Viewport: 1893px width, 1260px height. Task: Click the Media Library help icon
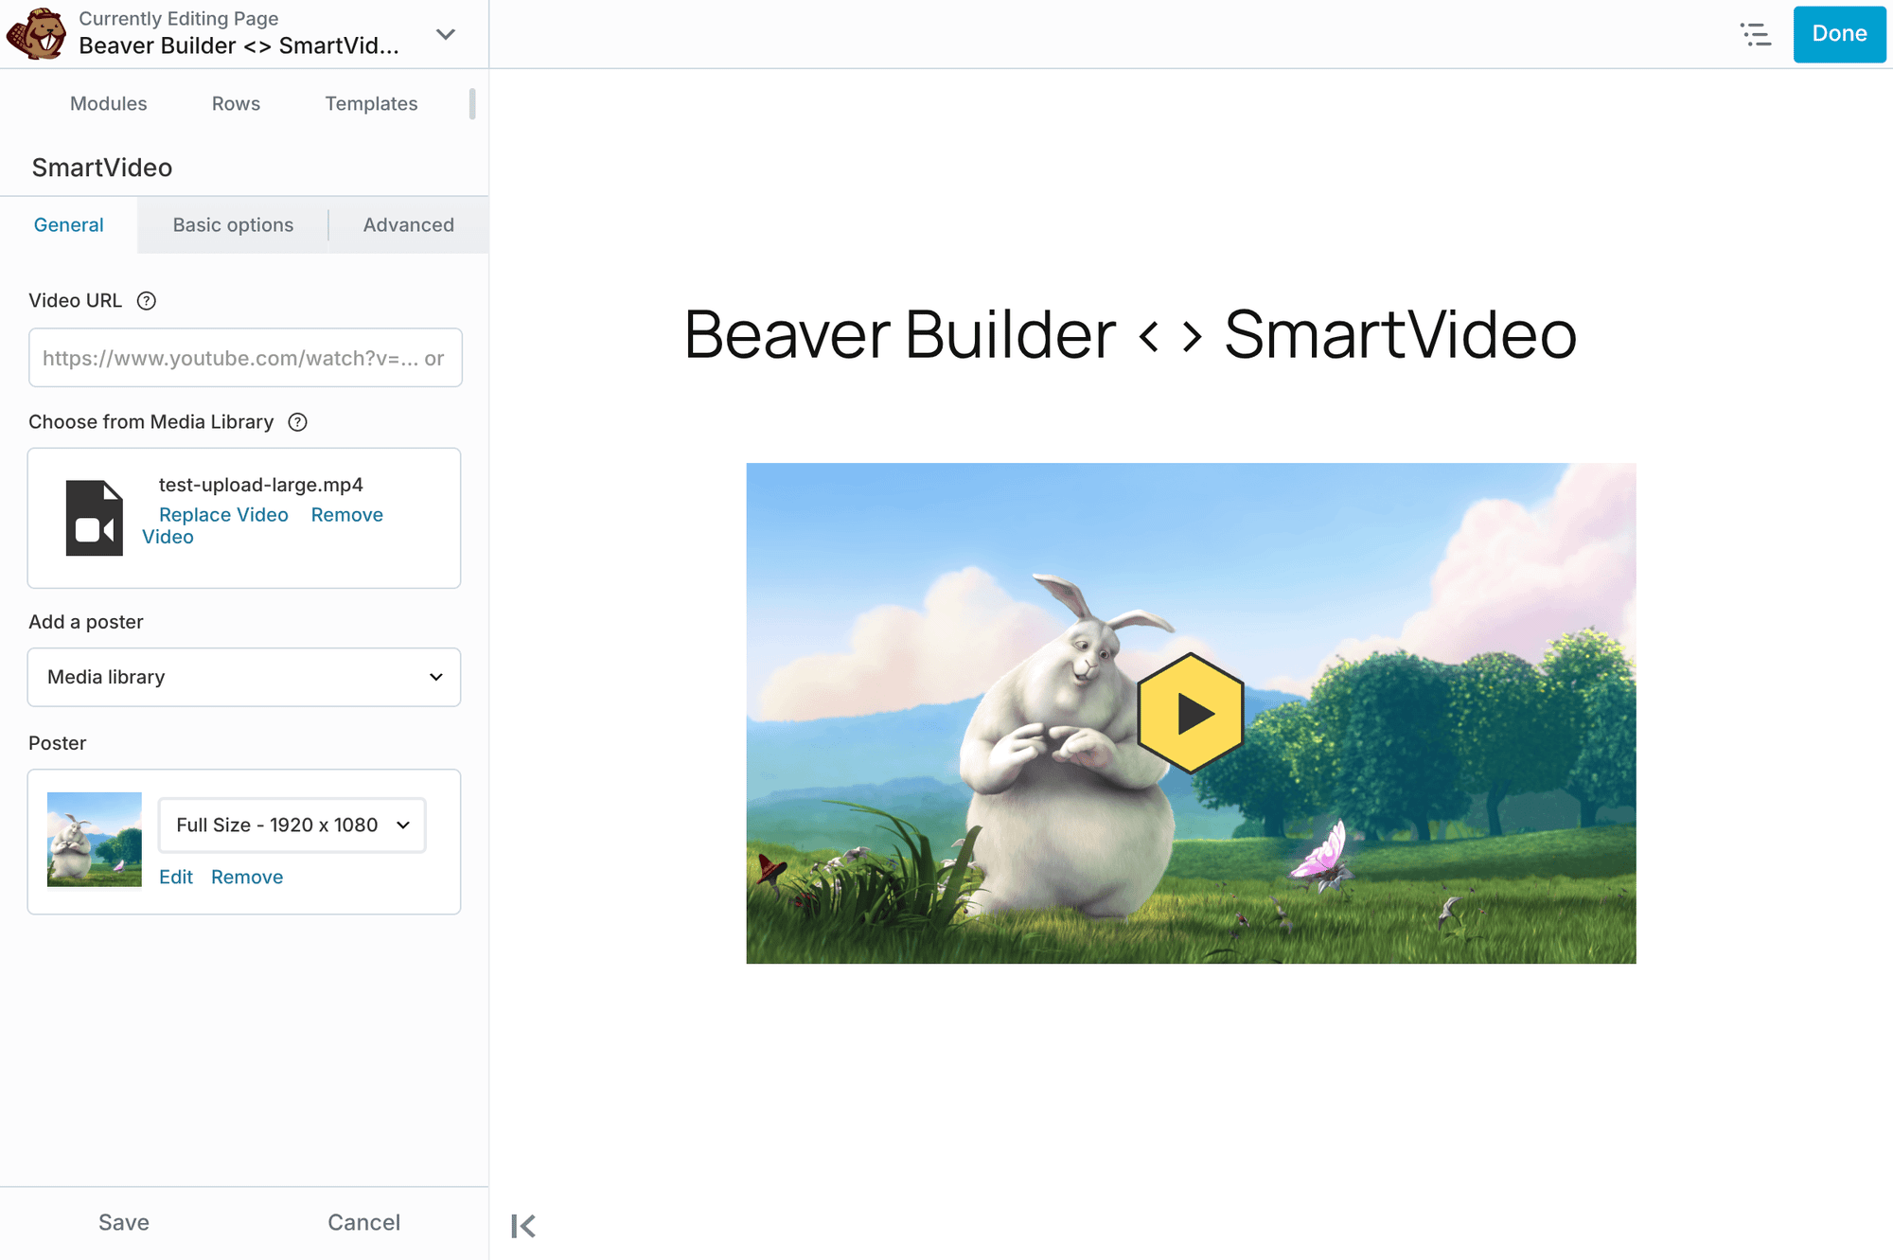tap(297, 422)
